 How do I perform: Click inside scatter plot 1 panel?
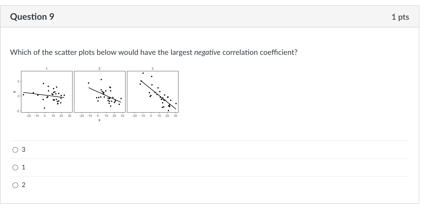[x=47, y=92]
